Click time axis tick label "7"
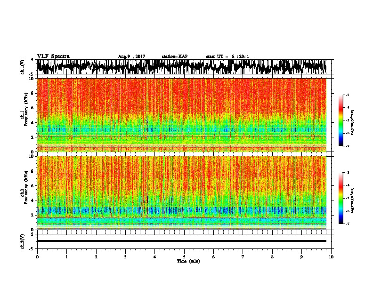 click(243, 257)
